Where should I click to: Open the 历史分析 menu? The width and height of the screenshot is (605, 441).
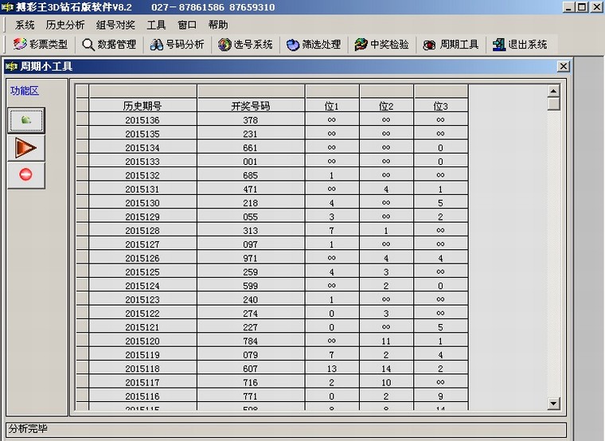pos(65,25)
